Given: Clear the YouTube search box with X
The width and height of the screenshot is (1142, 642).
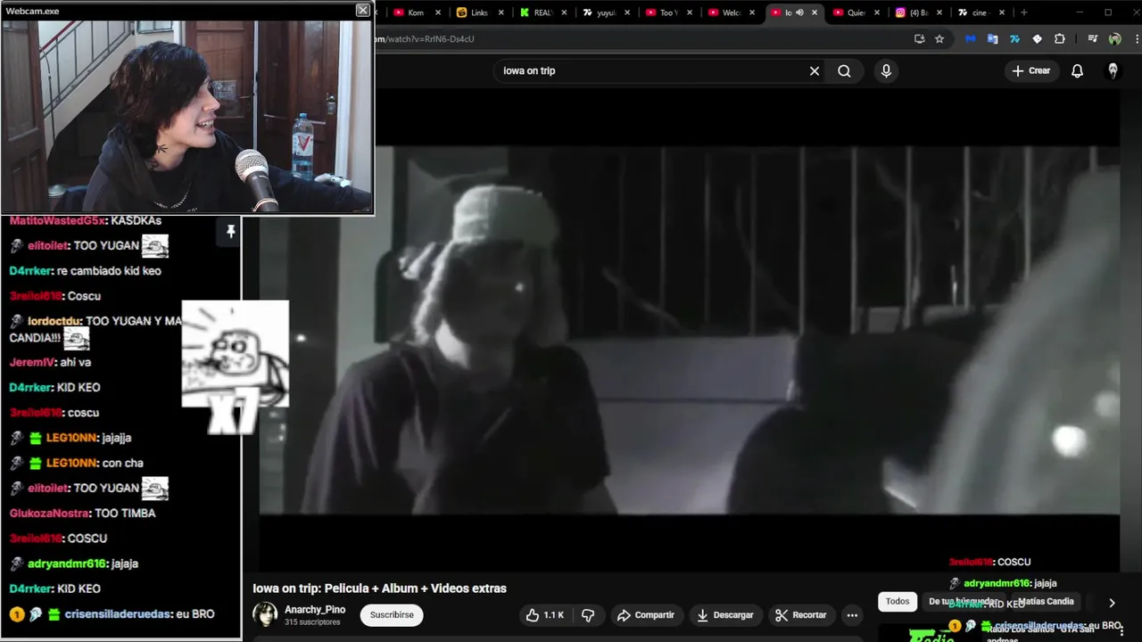Looking at the screenshot, I should click(815, 70).
